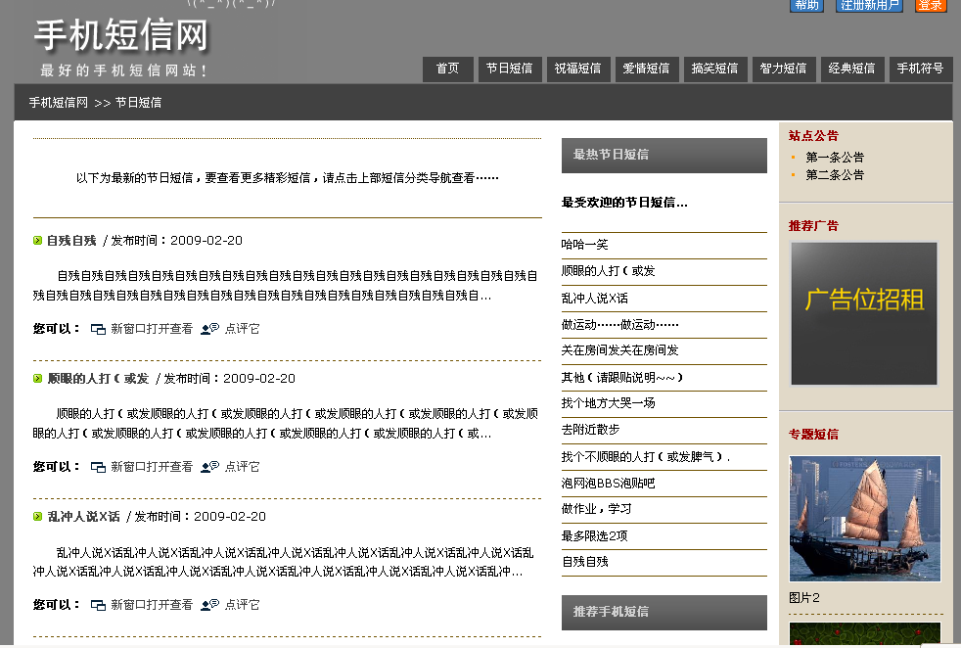This screenshot has width=961, height=648.
Task: Click the 图片2 caption link
Action: (804, 598)
